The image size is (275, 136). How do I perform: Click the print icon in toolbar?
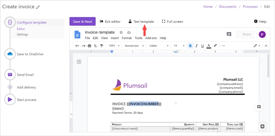pos(89,46)
